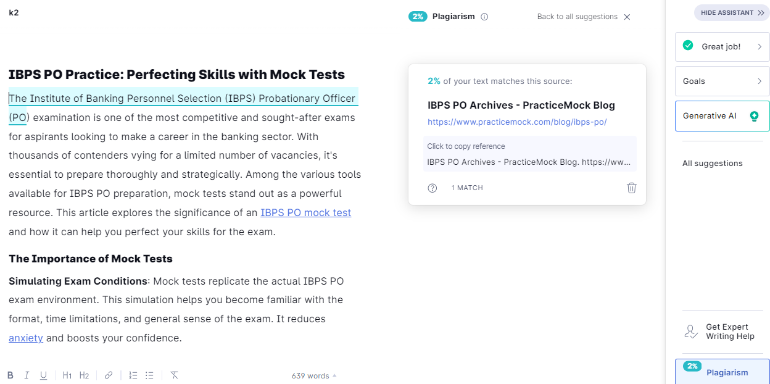Close the plagiarism suggestion with X
This screenshot has width=770, height=384.
[627, 17]
